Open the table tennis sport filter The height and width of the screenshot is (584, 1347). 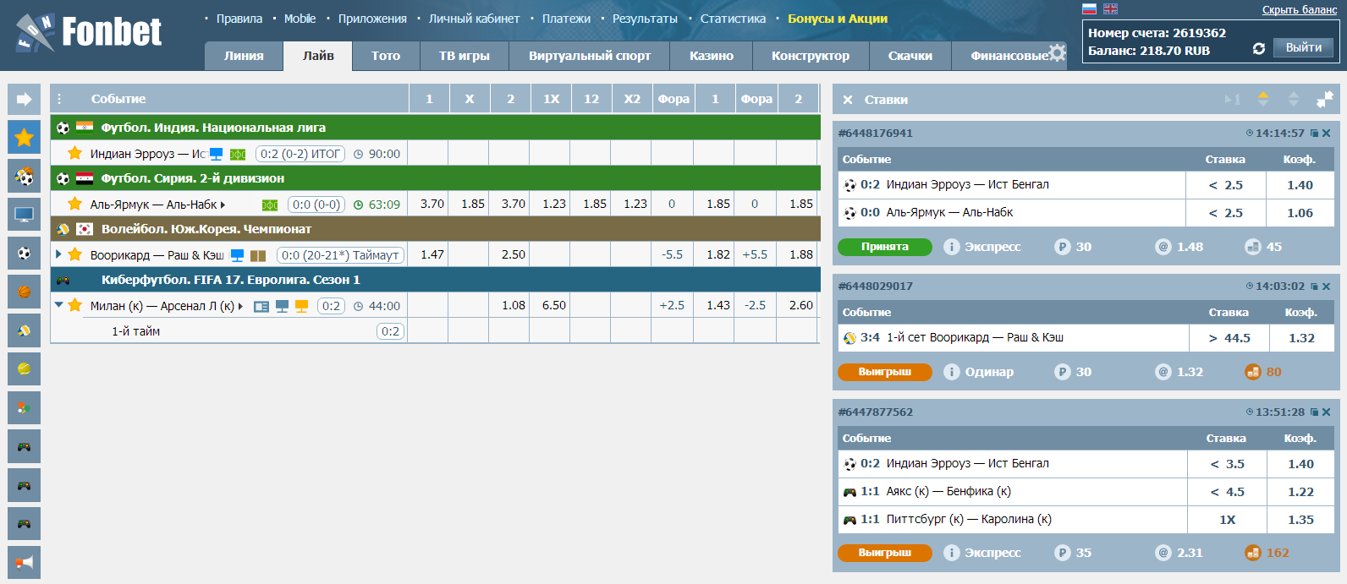coord(24,408)
